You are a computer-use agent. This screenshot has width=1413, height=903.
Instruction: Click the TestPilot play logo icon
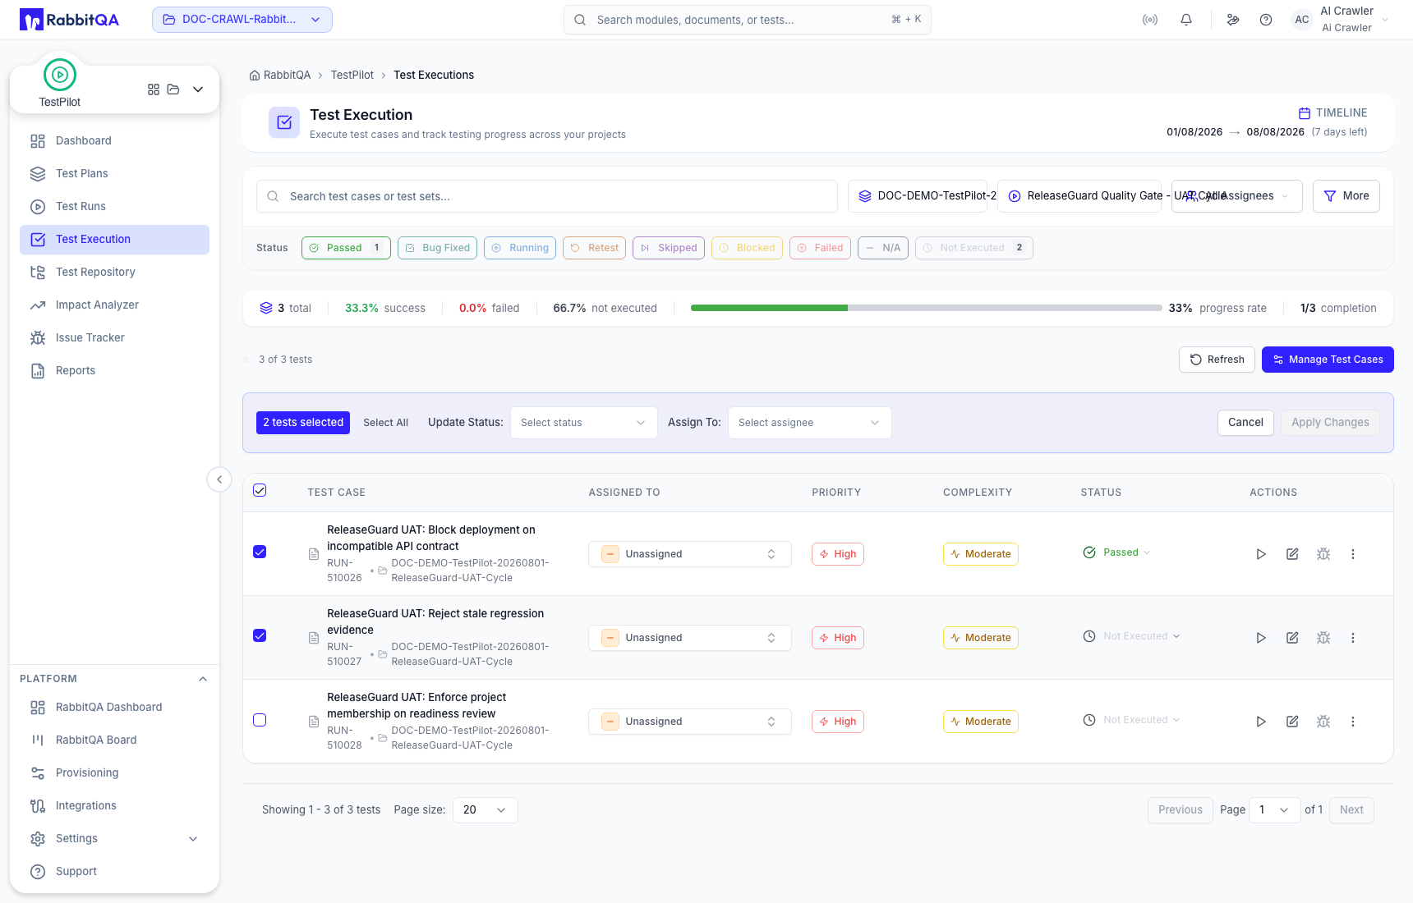pos(60,75)
